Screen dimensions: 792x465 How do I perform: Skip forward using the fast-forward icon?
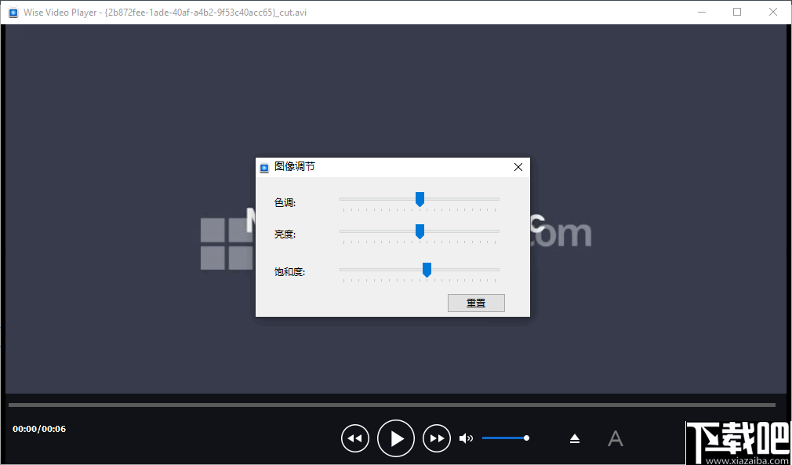pyautogui.click(x=437, y=438)
